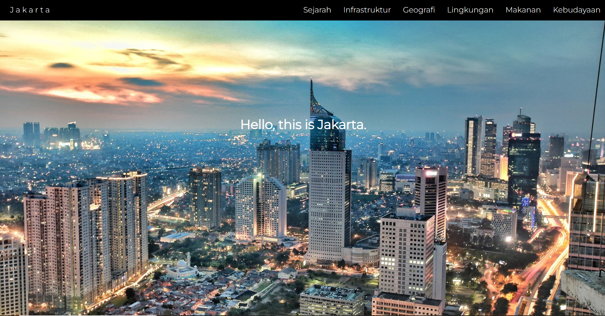This screenshot has width=605, height=316.
Task: Choose Kebudayaan from the top navigation
Action: 576,10
